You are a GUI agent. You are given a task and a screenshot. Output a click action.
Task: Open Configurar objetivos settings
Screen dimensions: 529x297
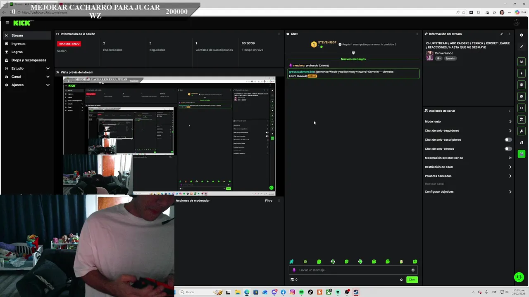click(x=468, y=192)
